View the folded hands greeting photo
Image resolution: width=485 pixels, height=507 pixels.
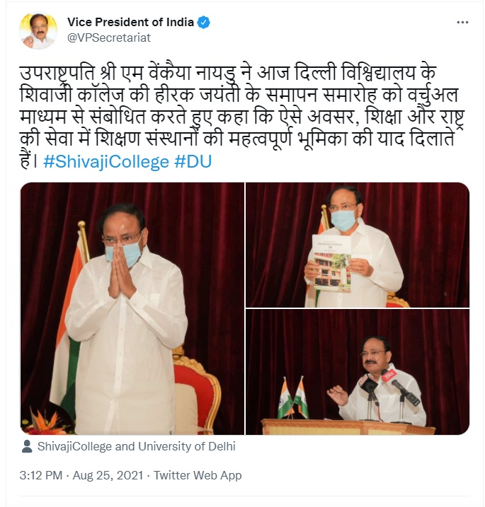pyautogui.click(x=132, y=308)
